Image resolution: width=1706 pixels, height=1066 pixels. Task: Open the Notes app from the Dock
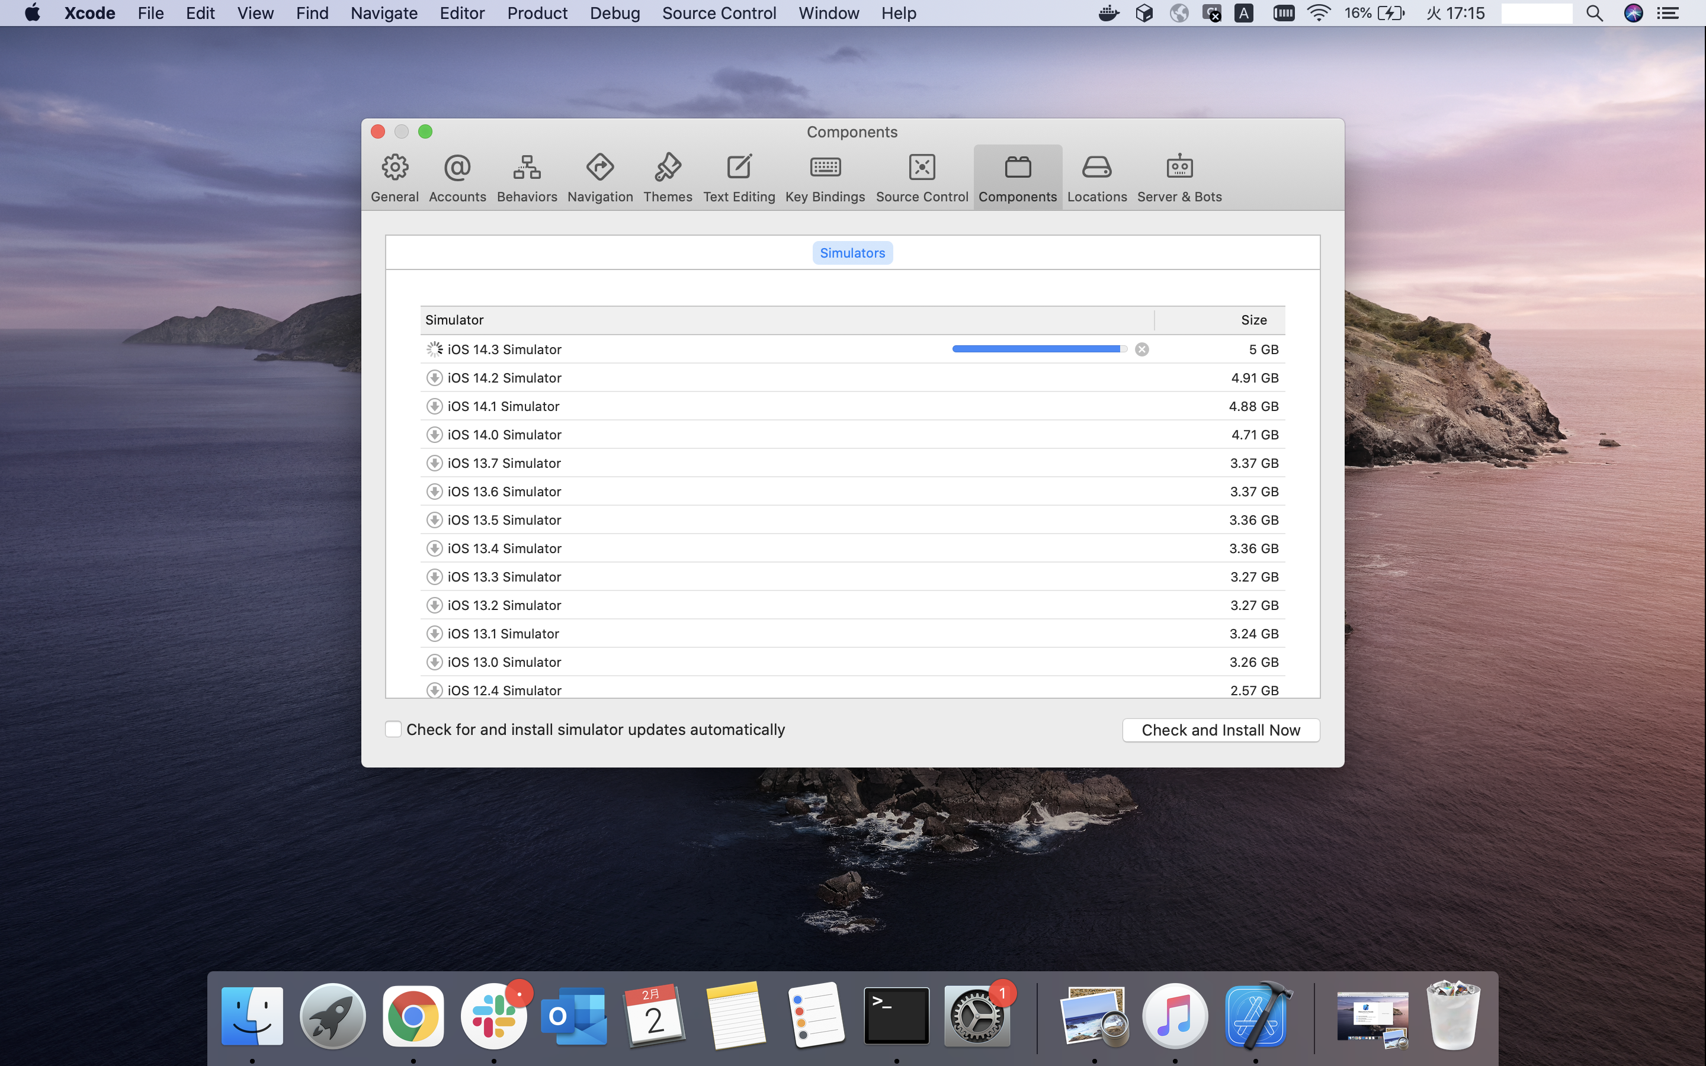coord(735,1015)
